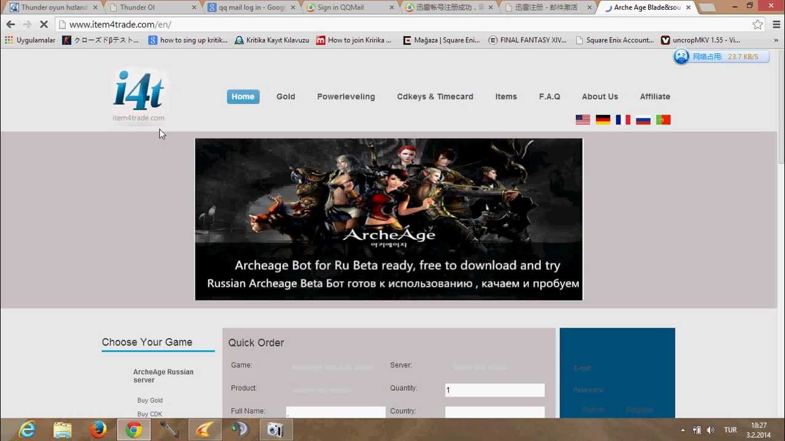Open the Gold menu item
The height and width of the screenshot is (441, 785).
286,97
